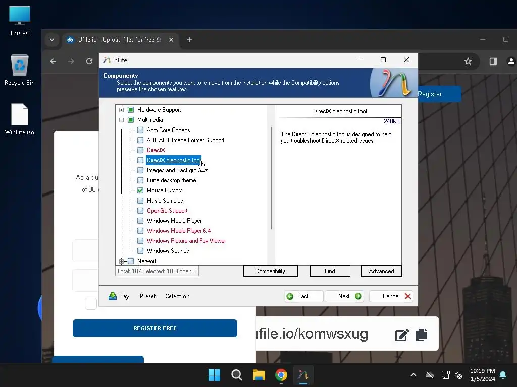This screenshot has height=387, width=517.
Task: Select Images and Backgrounds tree item
Action: point(177,170)
